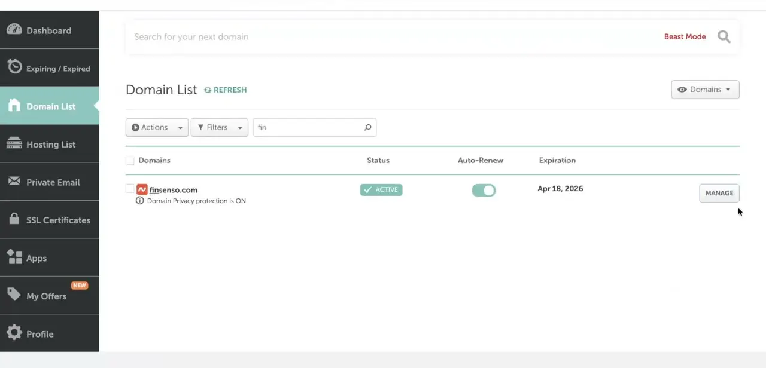The image size is (766, 368).
Task: Click the SSL Certificates padlock icon
Action: pos(14,219)
